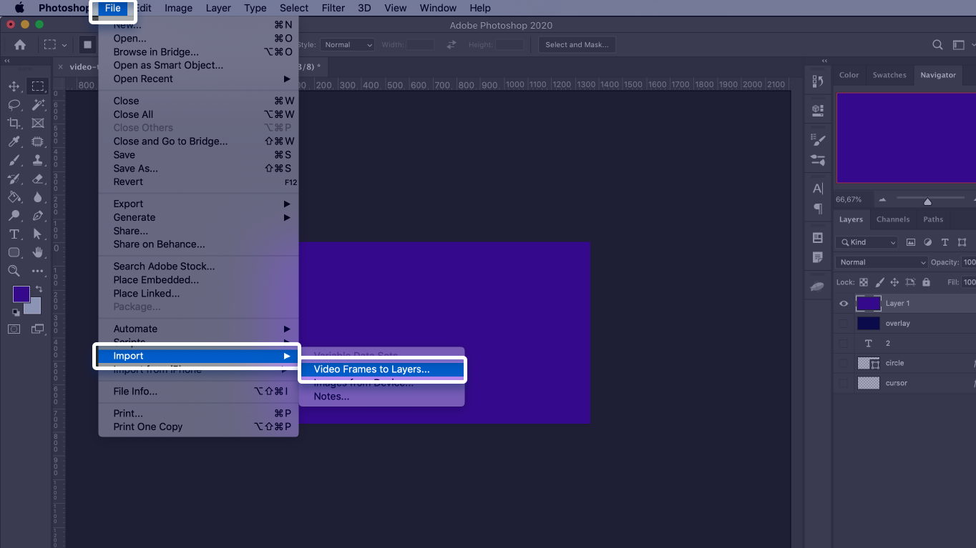Select the Lasso tool
976x548 pixels.
coord(14,105)
